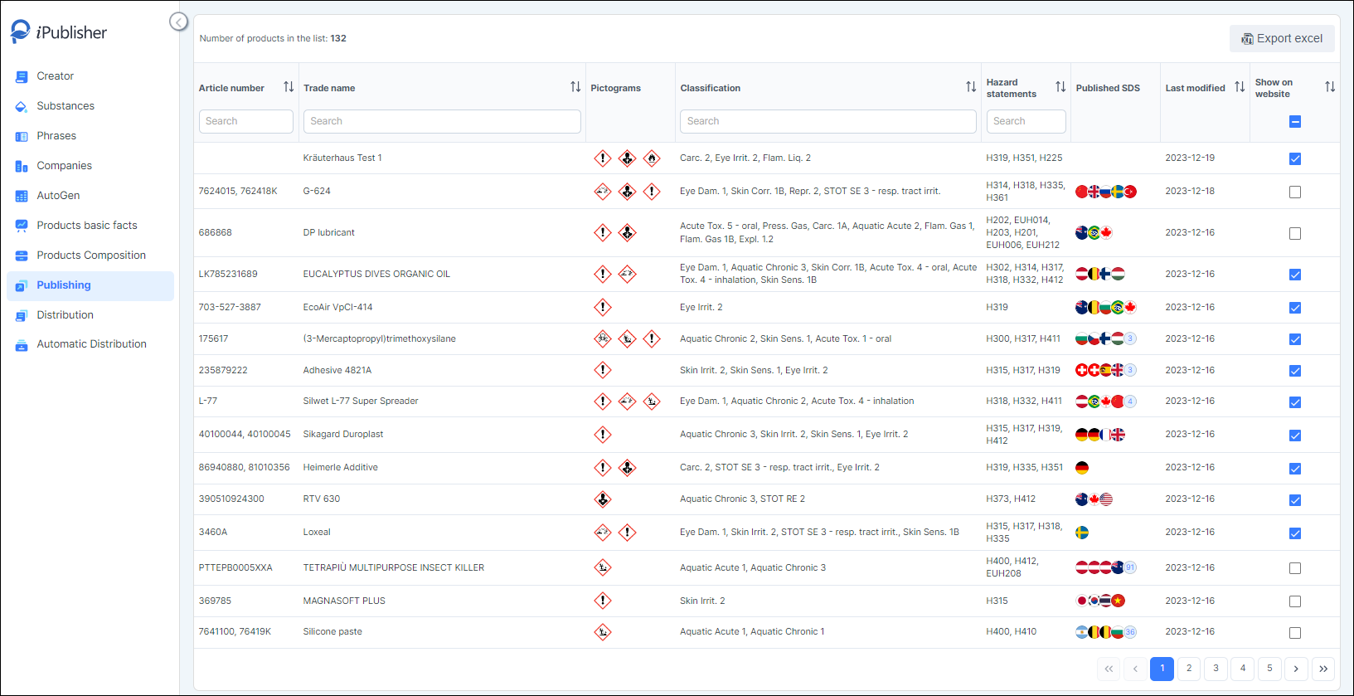Image resolution: width=1354 pixels, height=696 pixels.
Task: Click exclamation pictogram in Adhesive 4821A row
Action: (x=603, y=370)
